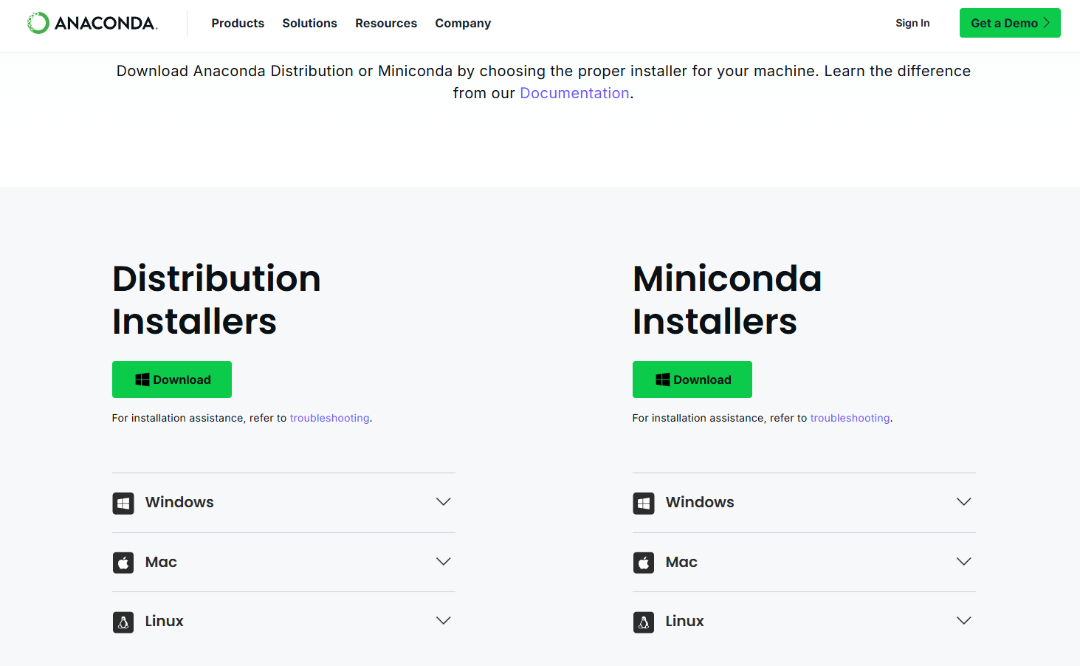Click Windows icon in Miniconda Installers list
Screen dimensions: 1080x666
644,504
